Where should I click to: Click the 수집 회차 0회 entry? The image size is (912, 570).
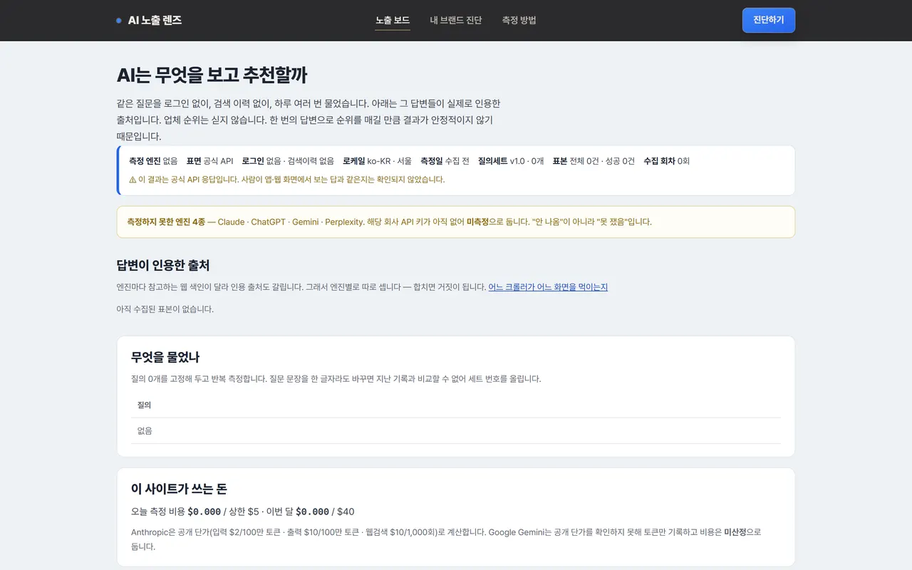point(666,161)
